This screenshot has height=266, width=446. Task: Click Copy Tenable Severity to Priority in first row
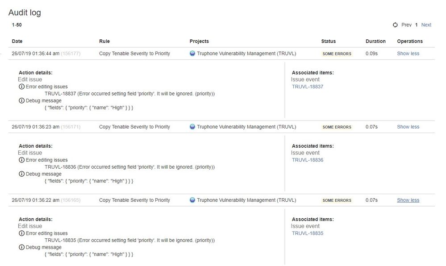click(x=134, y=54)
